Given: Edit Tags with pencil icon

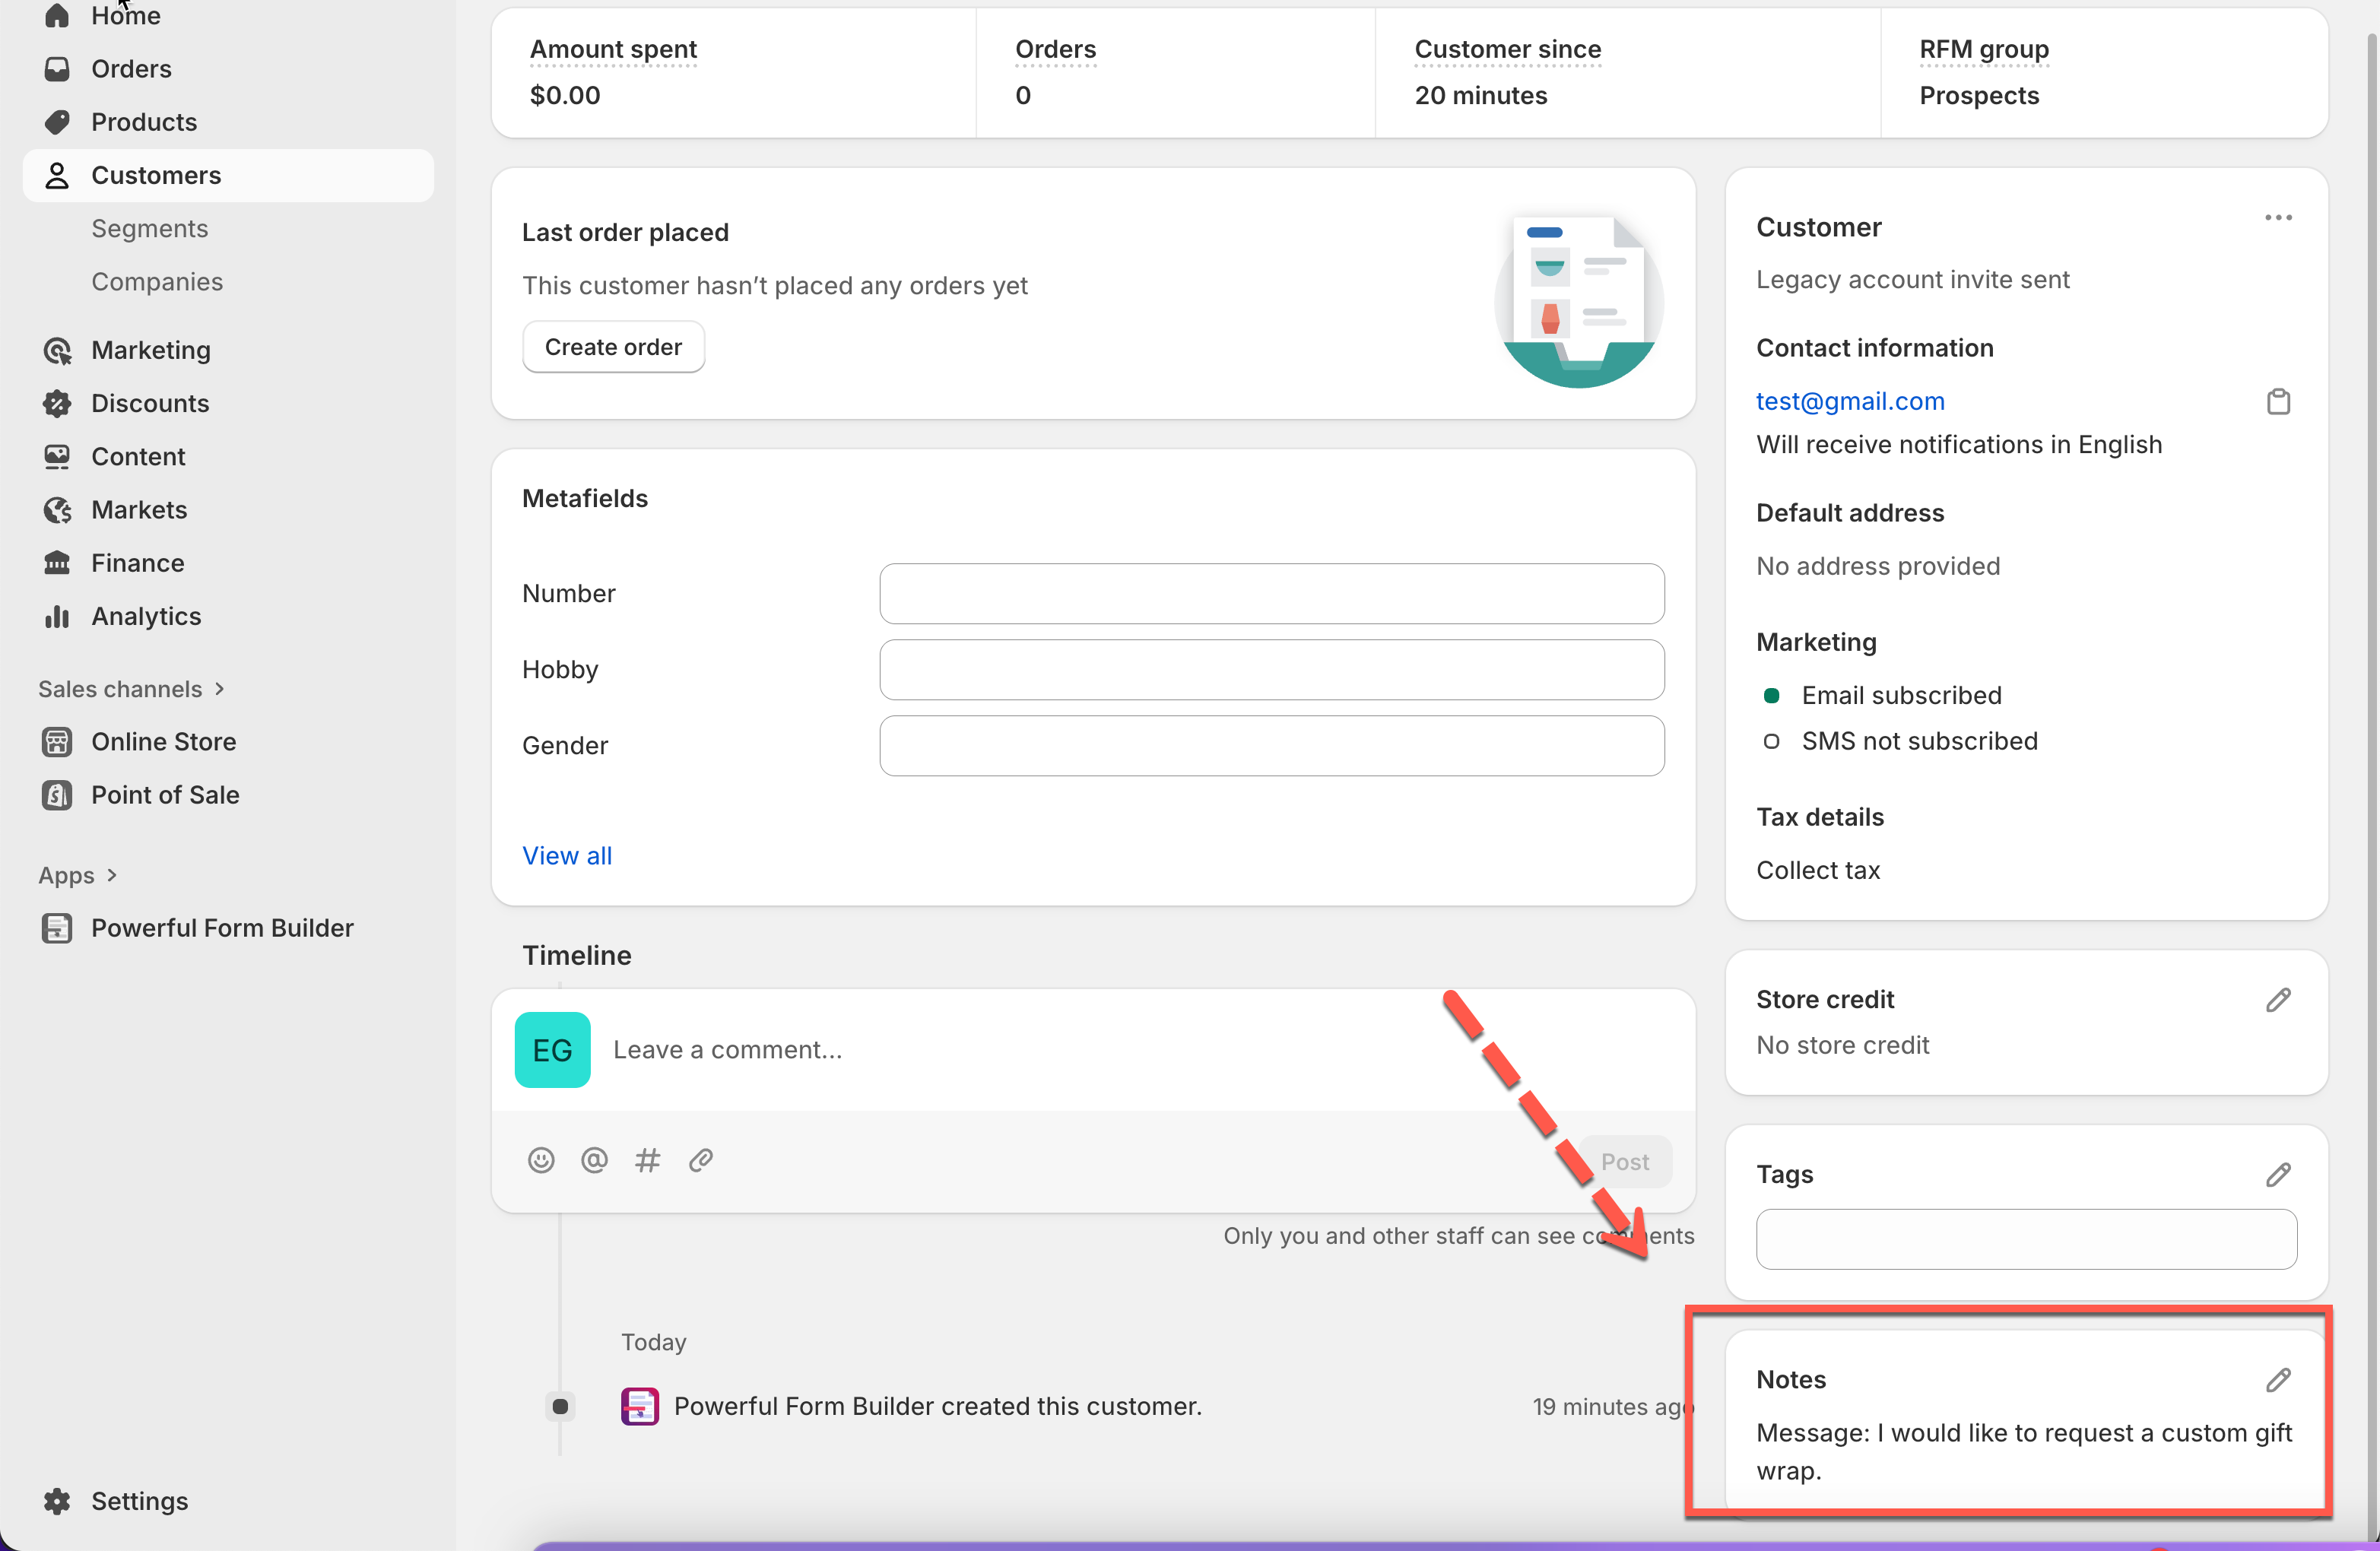Looking at the screenshot, I should 2278,1175.
